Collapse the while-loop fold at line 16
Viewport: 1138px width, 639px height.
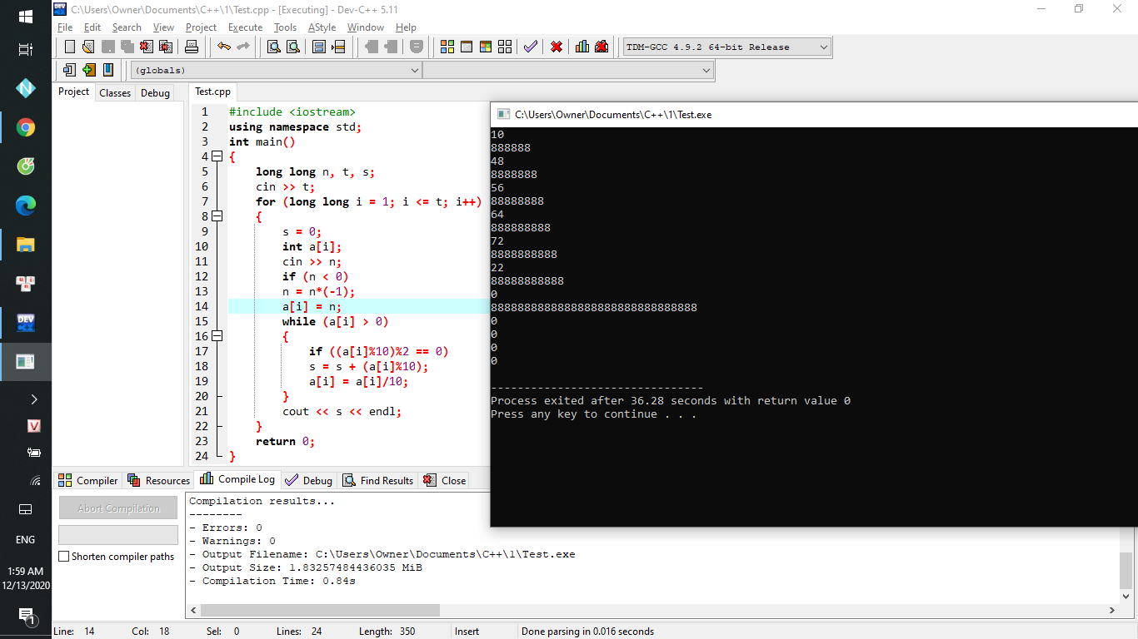click(x=217, y=336)
